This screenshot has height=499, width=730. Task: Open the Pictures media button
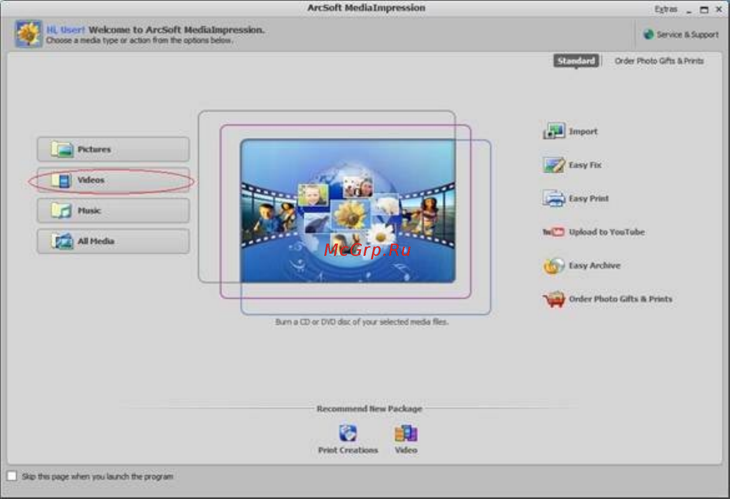114,149
